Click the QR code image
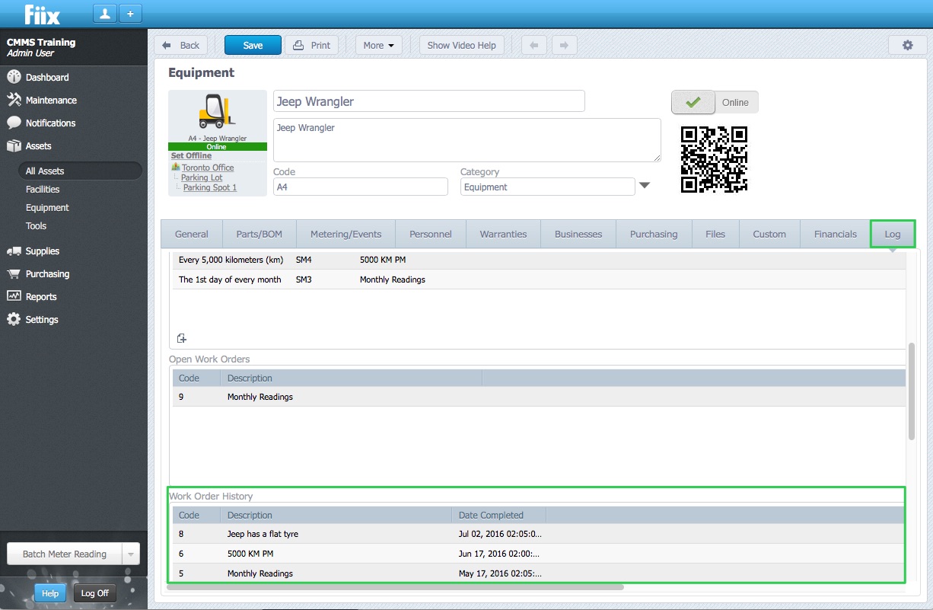The height and width of the screenshot is (610, 933). click(x=714, y=159)
